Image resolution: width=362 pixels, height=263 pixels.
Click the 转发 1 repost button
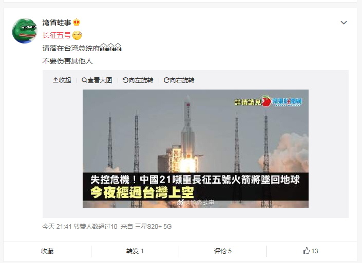135,251
